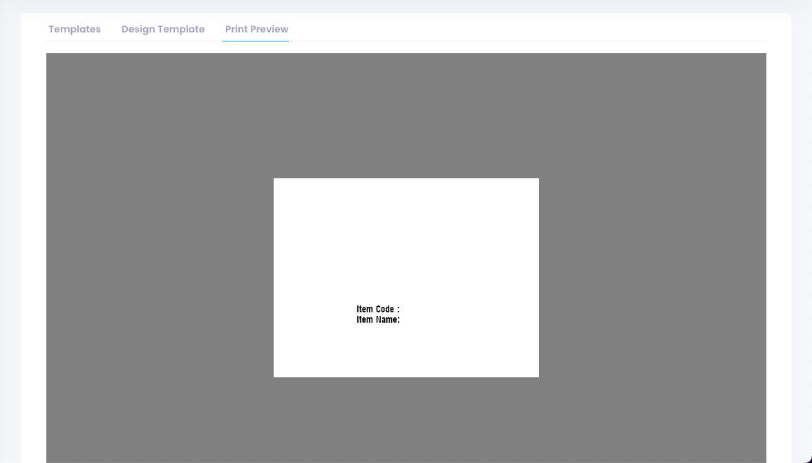The image size is (812, 463).
Task: Click the "Item Code :" text on label
Action: pyautogui.click(x=377, y=309)
